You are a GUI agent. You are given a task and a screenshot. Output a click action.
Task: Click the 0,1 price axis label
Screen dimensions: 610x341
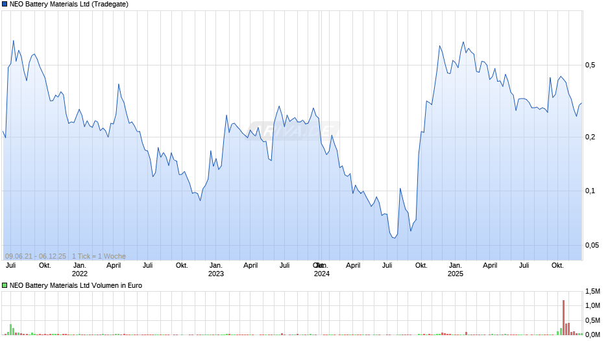[x=590, y=191]
